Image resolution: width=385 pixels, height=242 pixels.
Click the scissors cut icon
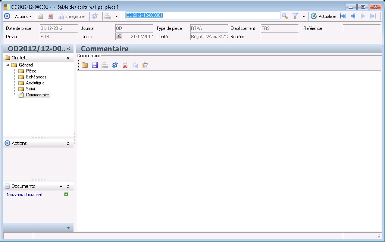125,65
